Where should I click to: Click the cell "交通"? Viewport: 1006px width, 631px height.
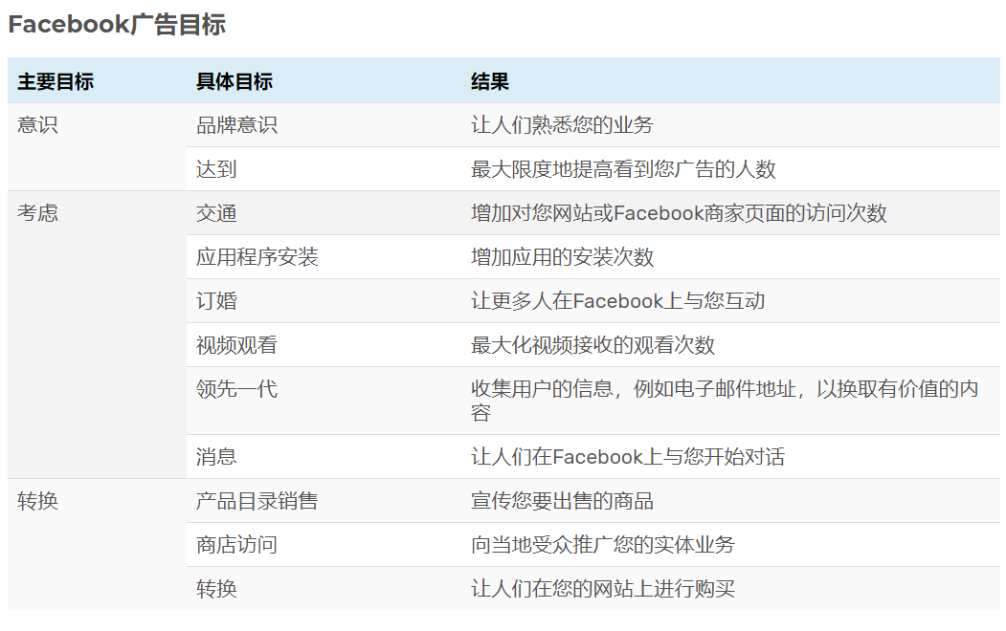click(216, 212)
